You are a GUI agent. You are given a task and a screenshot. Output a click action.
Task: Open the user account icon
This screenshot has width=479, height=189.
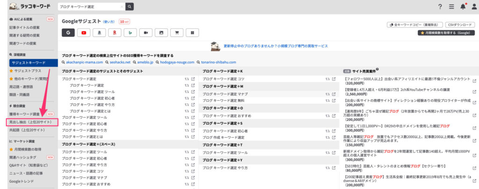[474, 7]
